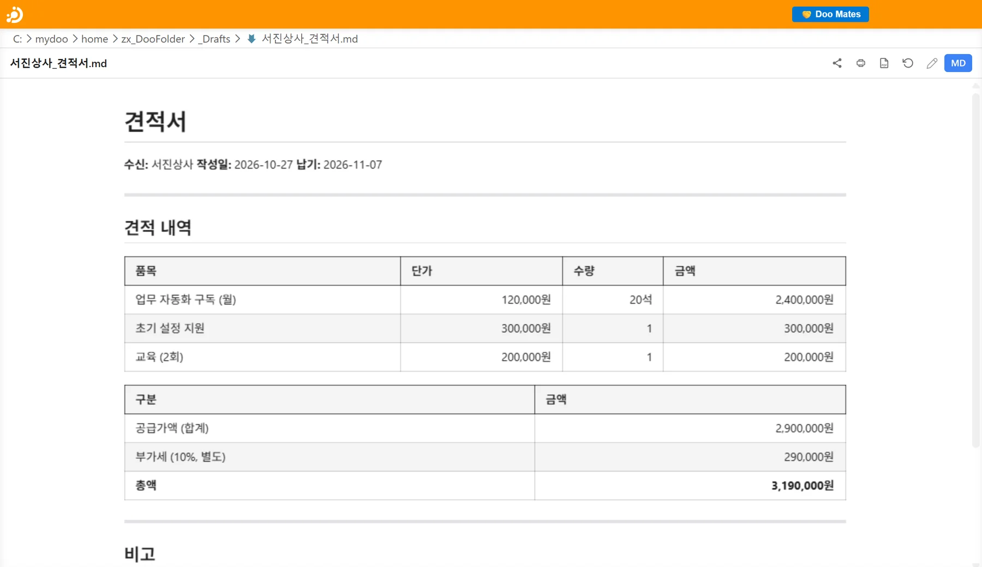Open the Doo Mates button
The width and height of the screenshot is (982, 567).
(x=830, y=14)
